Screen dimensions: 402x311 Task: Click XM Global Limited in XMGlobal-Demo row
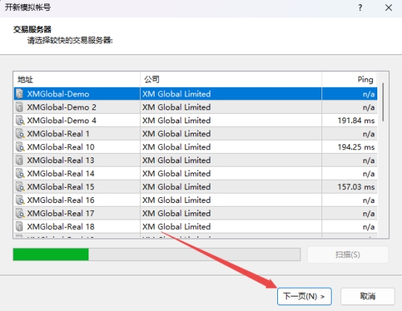pyautogui.click(x=176, y=94)
